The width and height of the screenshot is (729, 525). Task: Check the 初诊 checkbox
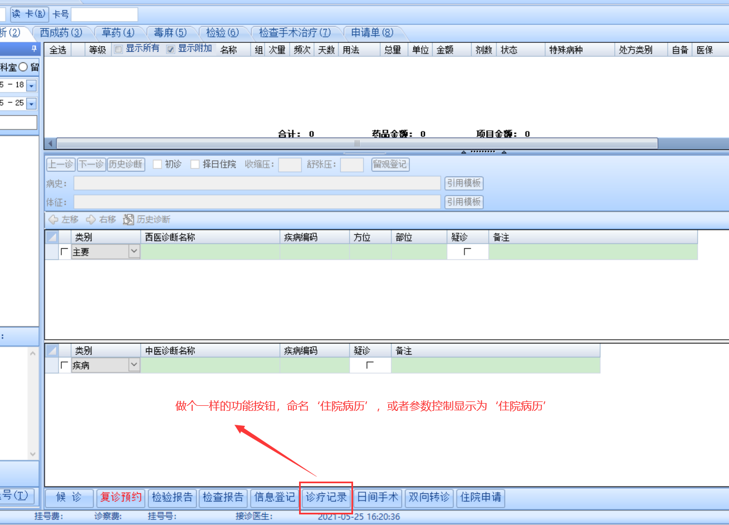click(x=157, y=164)
